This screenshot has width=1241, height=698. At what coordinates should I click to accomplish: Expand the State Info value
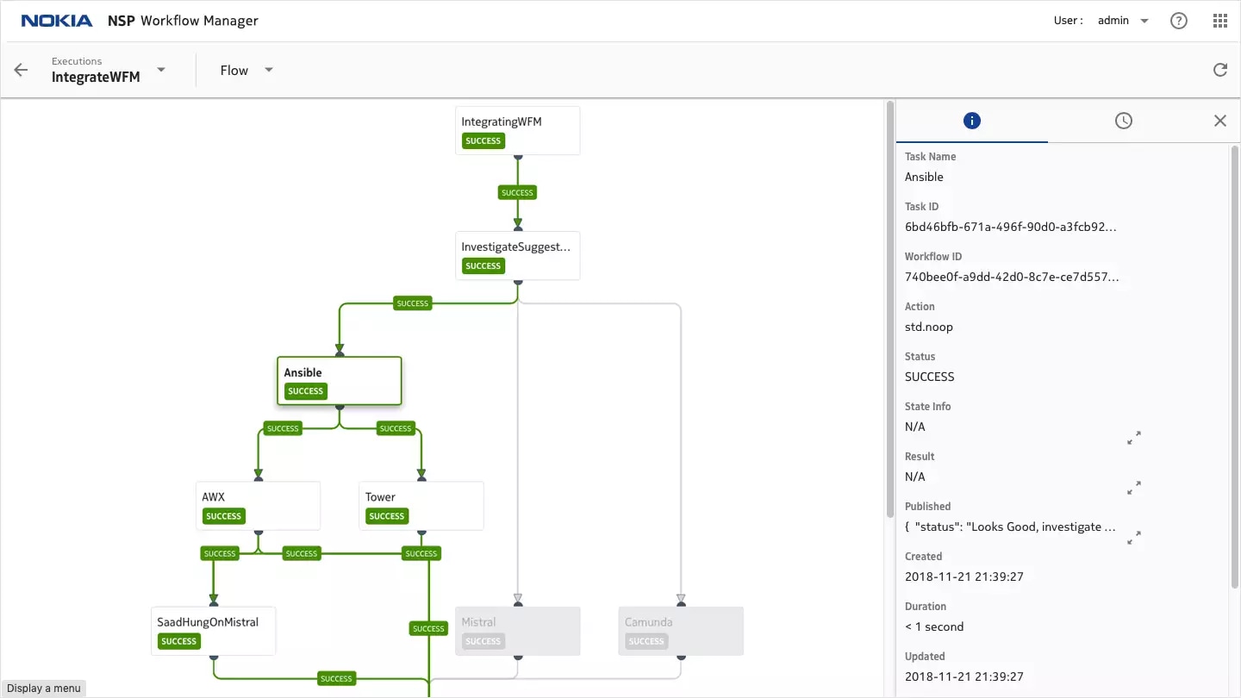click(1134, 438)
